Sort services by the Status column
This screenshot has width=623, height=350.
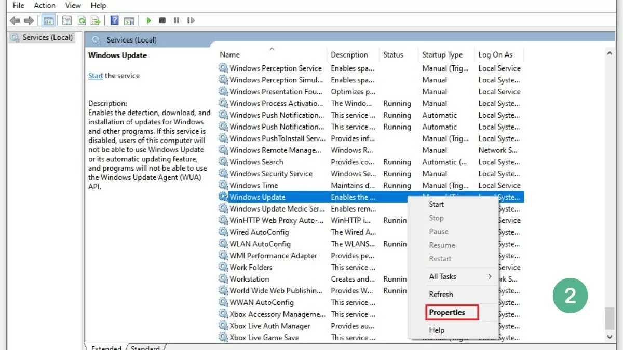pyautogui.click(x=395, y=54)
